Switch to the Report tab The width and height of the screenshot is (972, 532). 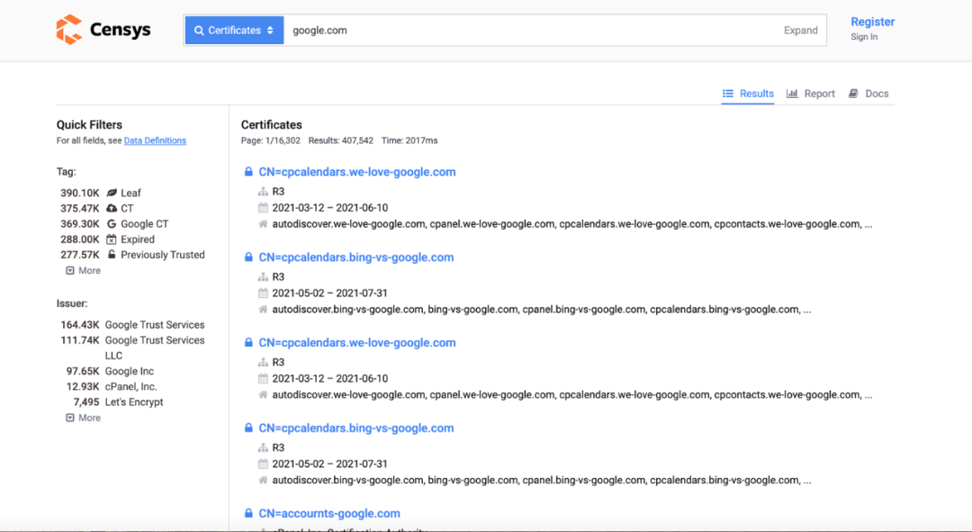pyautogui.click(x=811, y=94)
